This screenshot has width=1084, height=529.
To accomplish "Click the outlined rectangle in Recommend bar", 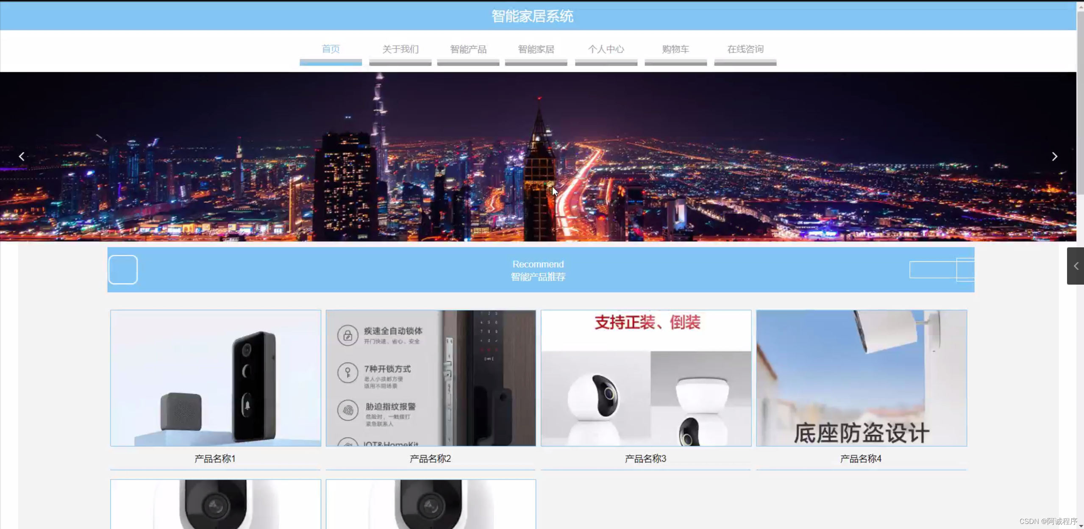I will pos(932,270).
